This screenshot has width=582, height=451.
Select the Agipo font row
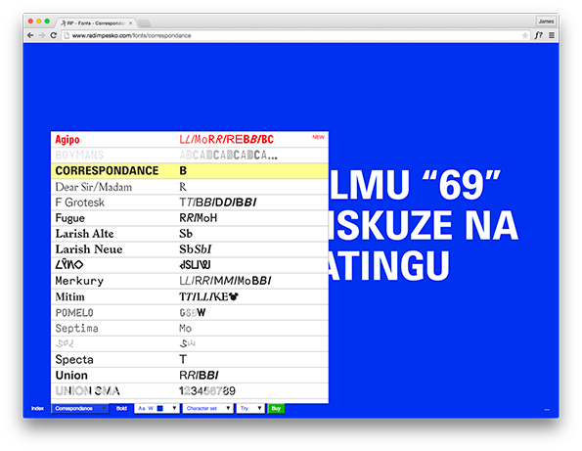pyautogui.click(x=190, y=140)
